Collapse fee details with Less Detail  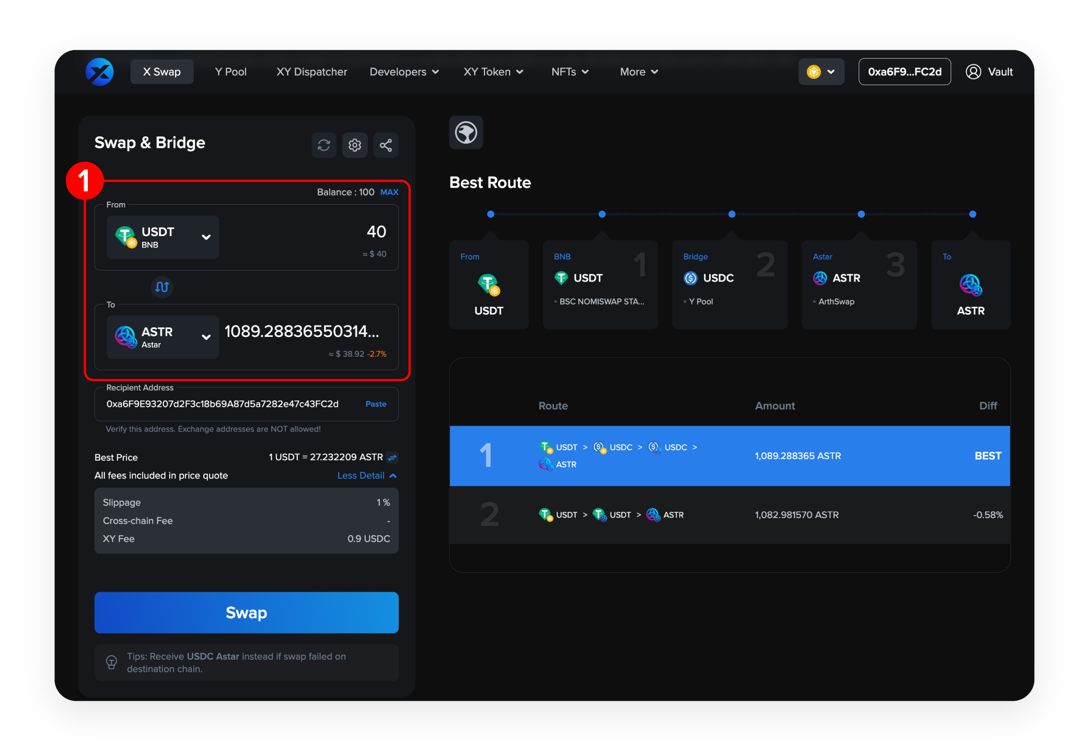pos(366,475)
